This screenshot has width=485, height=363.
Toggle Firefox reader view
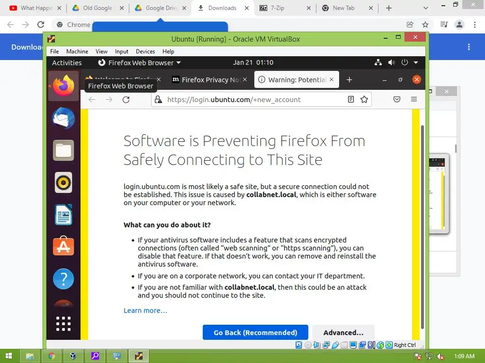tap(351, 99)
